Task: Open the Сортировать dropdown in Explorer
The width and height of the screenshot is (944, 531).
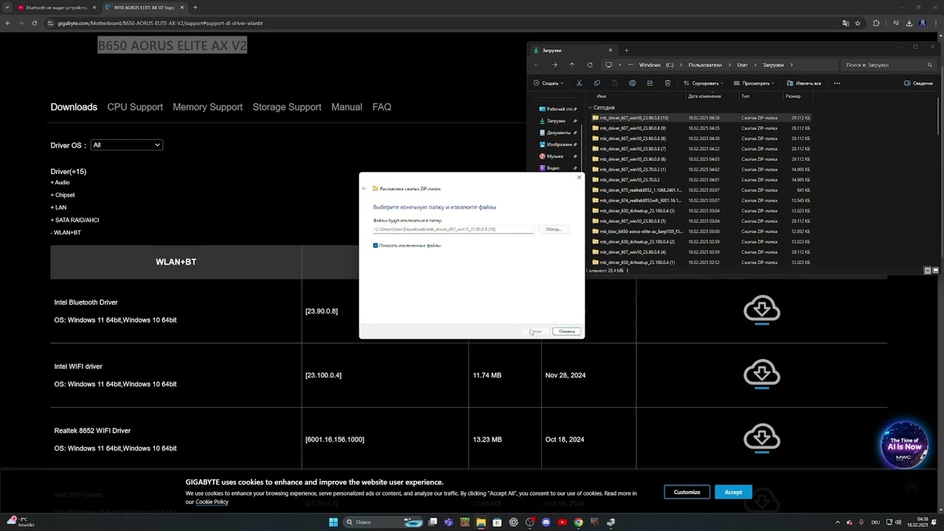Action: [x=703, y=83]
